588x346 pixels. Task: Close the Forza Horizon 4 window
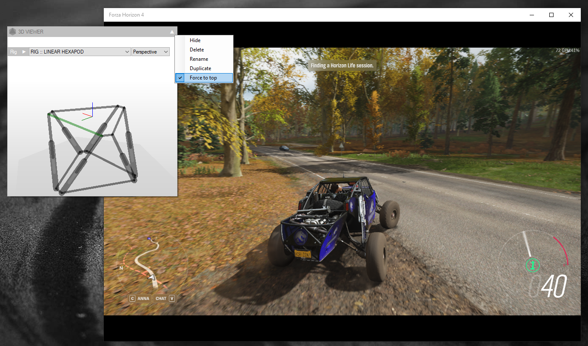tap(571, 15)
